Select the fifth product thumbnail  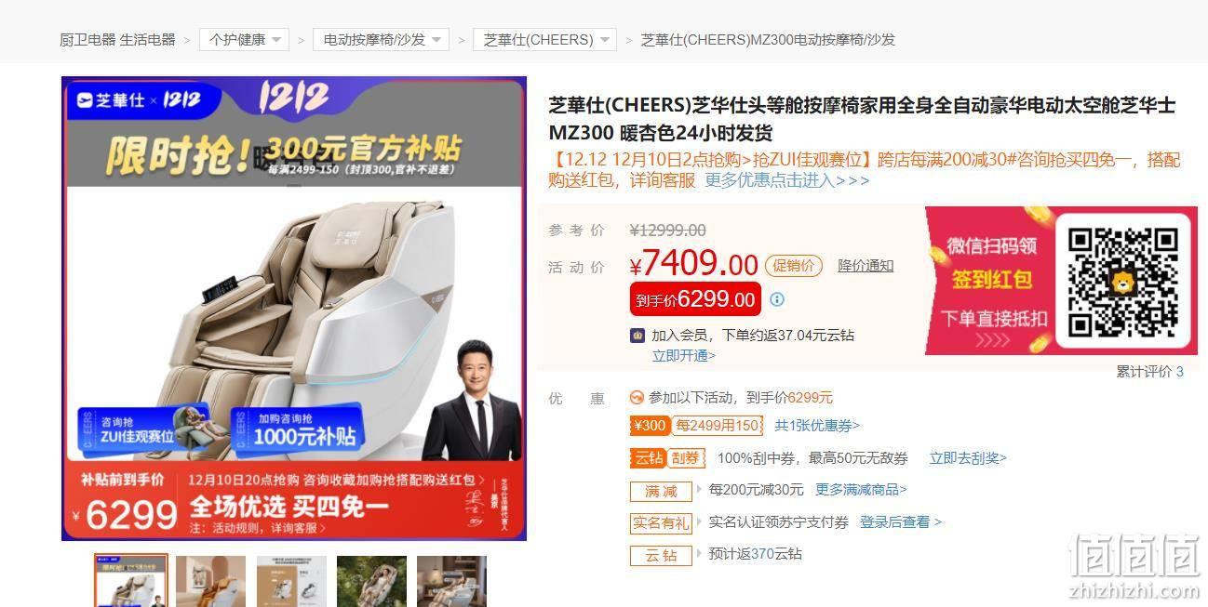(x=451, y=581)
